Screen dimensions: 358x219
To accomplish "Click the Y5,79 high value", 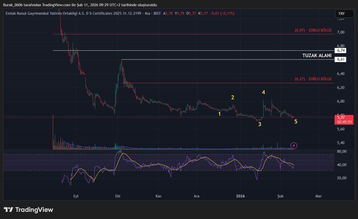I will click(x=180, y=13).
